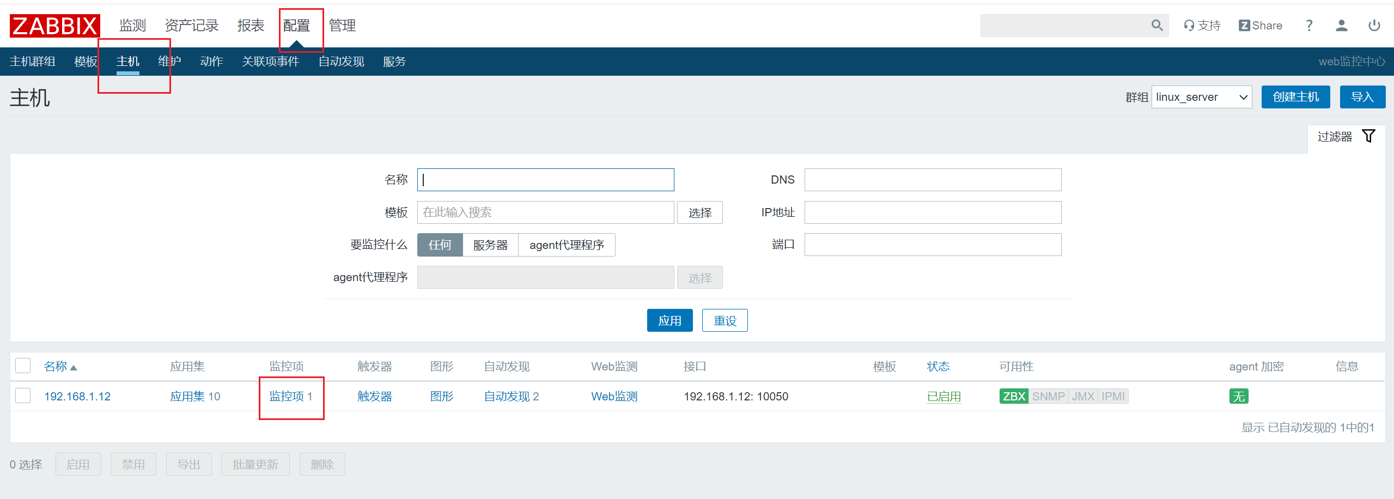Click the 导入 button

1362,97
